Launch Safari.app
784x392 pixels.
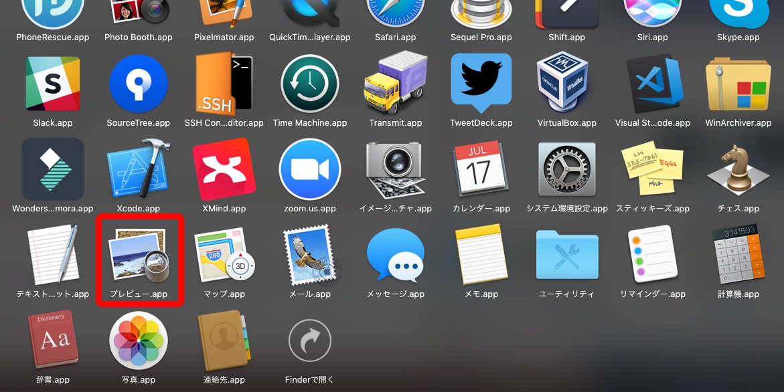coord(396,13)
